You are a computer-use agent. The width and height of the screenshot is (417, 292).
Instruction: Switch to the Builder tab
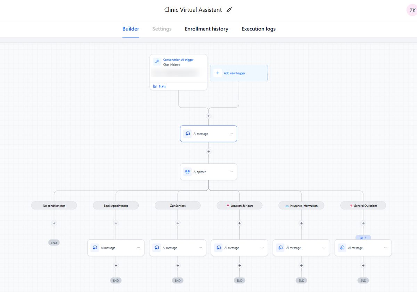(x=131, y=29)
